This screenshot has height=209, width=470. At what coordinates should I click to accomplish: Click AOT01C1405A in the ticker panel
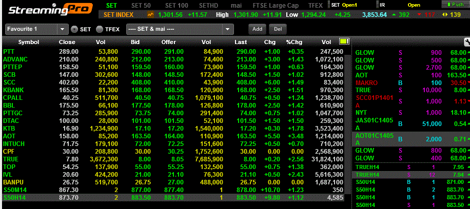tap(375, 139)
